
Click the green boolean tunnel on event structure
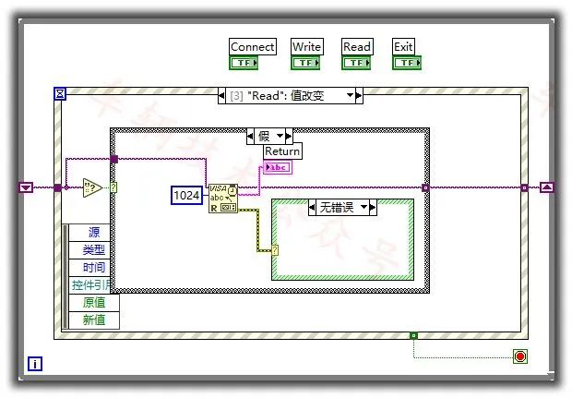[413, 335]
